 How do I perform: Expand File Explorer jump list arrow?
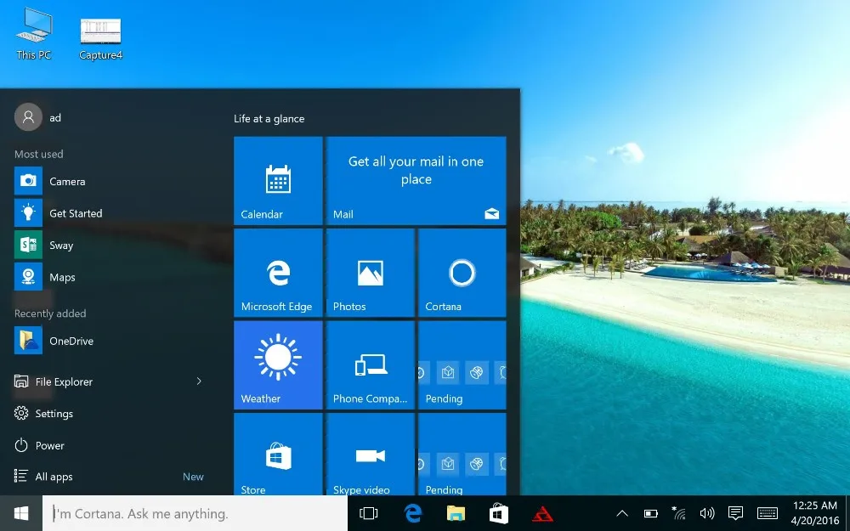[199, 381]
